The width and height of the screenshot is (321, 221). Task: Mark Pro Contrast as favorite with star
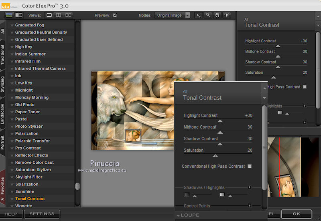coord(12,148)
